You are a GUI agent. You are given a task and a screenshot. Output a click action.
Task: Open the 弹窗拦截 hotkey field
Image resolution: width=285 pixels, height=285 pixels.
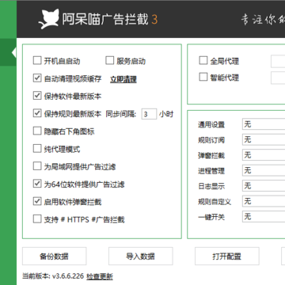(x=264, y=155)
